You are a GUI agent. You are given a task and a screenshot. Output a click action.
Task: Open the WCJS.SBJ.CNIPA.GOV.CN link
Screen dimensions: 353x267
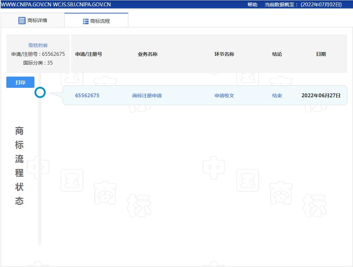(82, 5)
